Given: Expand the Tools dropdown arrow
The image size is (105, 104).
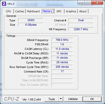Looking at the screenshot, I should pos(61,99).
